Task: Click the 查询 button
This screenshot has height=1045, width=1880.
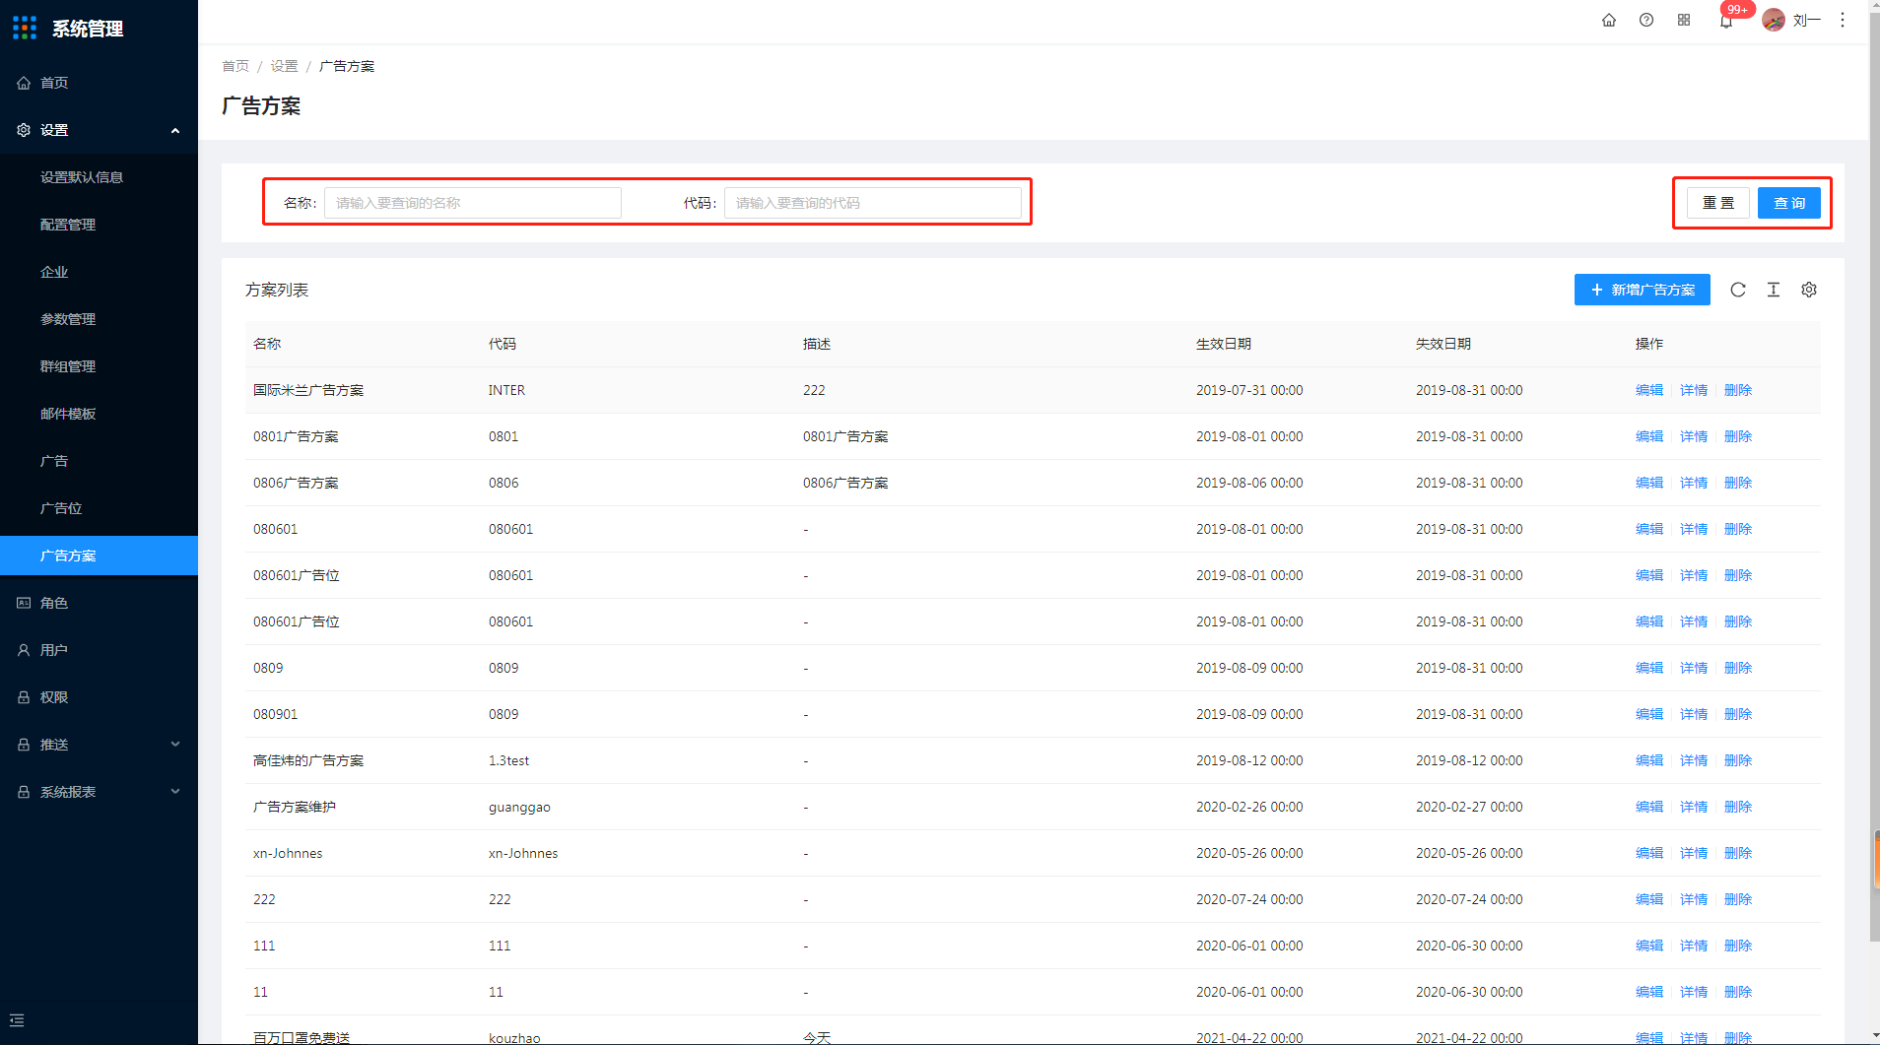Action: click(x=1789, y=203)
